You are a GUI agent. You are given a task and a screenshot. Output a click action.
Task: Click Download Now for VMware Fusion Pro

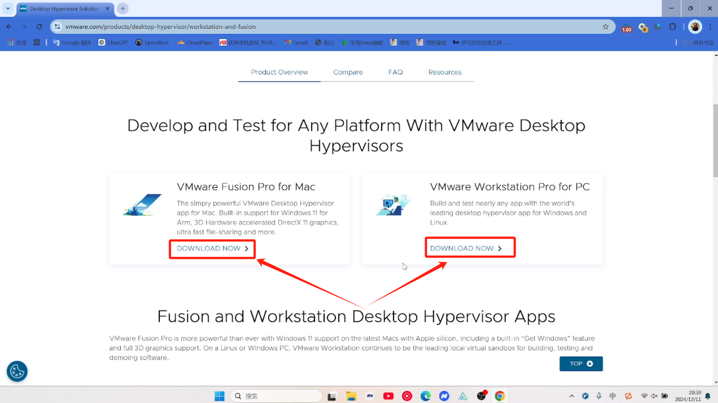[x=212, y=249]
